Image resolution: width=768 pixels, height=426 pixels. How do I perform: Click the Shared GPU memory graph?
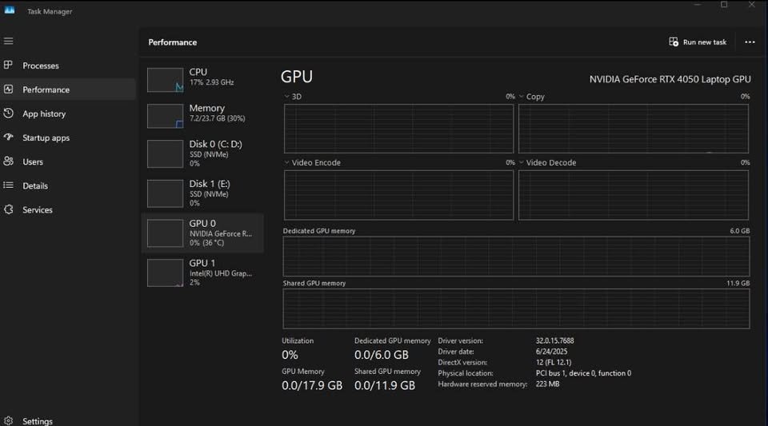(x=516, y=309)
